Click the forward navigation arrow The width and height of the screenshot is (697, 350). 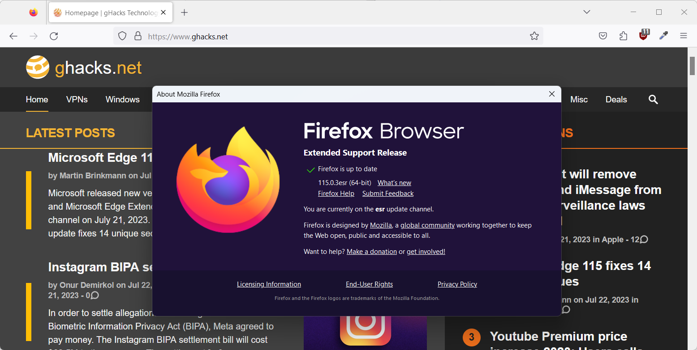34,36
